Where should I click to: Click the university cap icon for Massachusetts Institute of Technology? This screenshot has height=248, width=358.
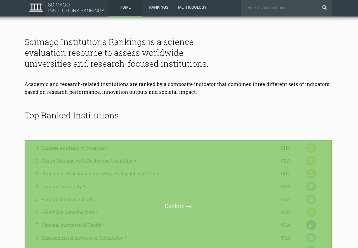(311, 238)
